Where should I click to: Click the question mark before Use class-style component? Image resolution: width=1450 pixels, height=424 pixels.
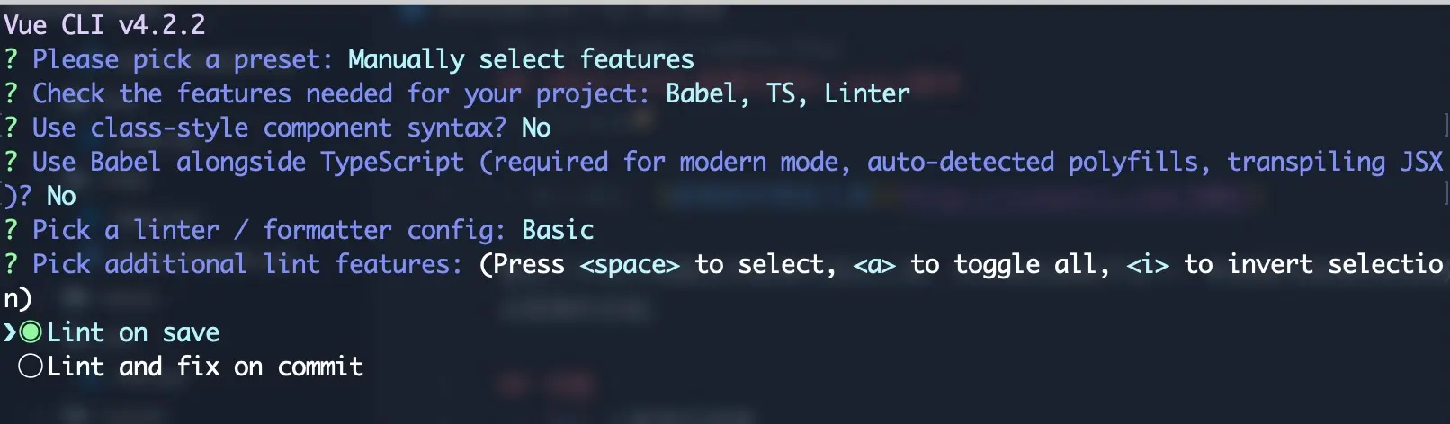[11, 128]
